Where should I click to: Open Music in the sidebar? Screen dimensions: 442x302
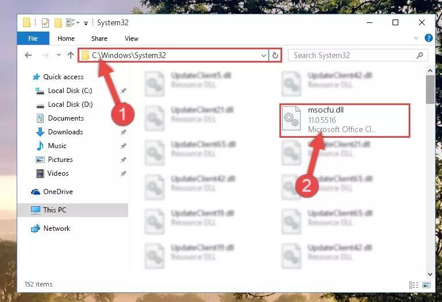(57, 146)
